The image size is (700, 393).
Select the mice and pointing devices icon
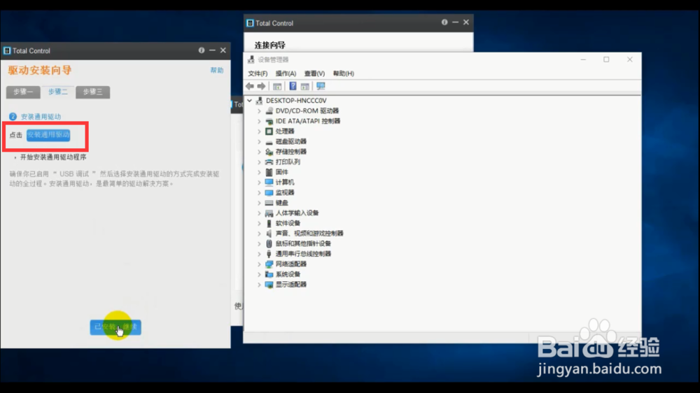269,243
